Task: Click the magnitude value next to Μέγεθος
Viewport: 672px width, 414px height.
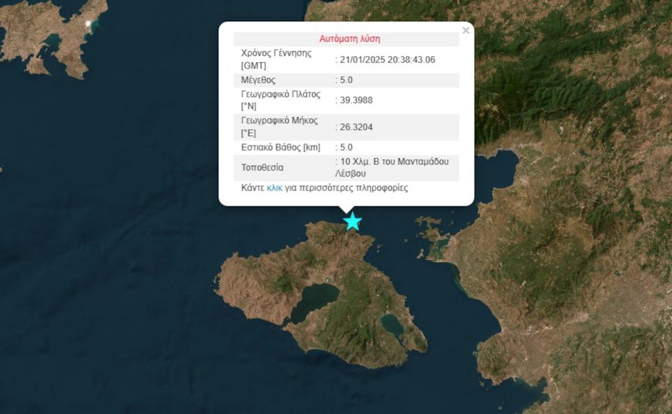Action: click(x=345, y=80)
